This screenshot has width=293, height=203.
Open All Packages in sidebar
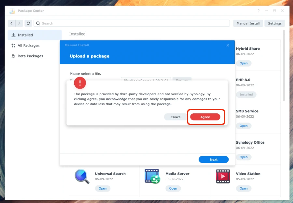tap(35, 46)
